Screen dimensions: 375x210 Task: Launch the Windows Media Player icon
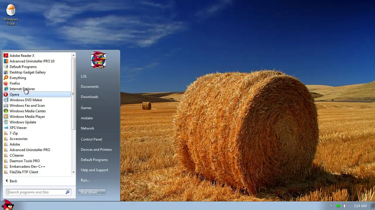(6, 116)
